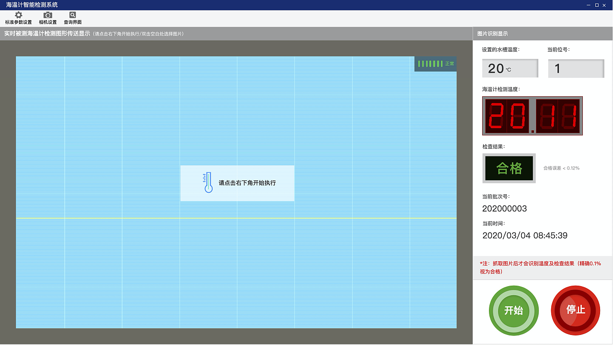Viewport: 613px width, 345px height.
Task: Click the 请点击右下角开始执行 prompt box
Action: click(x=238, y=183)
